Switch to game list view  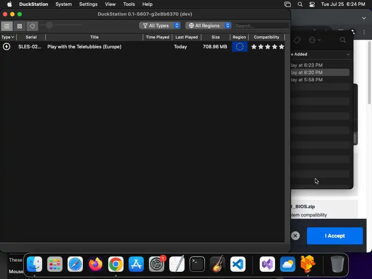(7, 26)
